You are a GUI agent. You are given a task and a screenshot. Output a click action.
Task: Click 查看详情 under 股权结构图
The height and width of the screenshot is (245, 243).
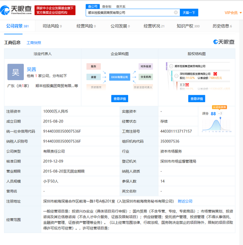(x=197, y=99)
